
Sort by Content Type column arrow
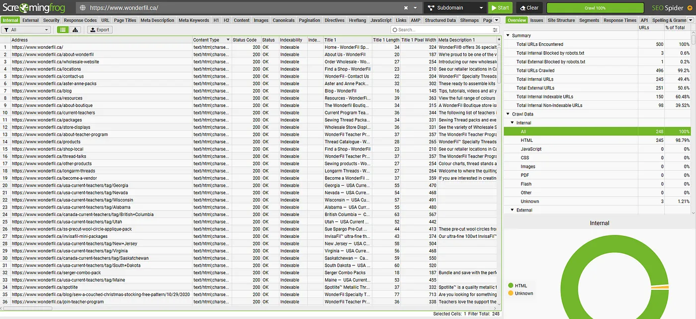pyautogui.click(x=228, y=40)
